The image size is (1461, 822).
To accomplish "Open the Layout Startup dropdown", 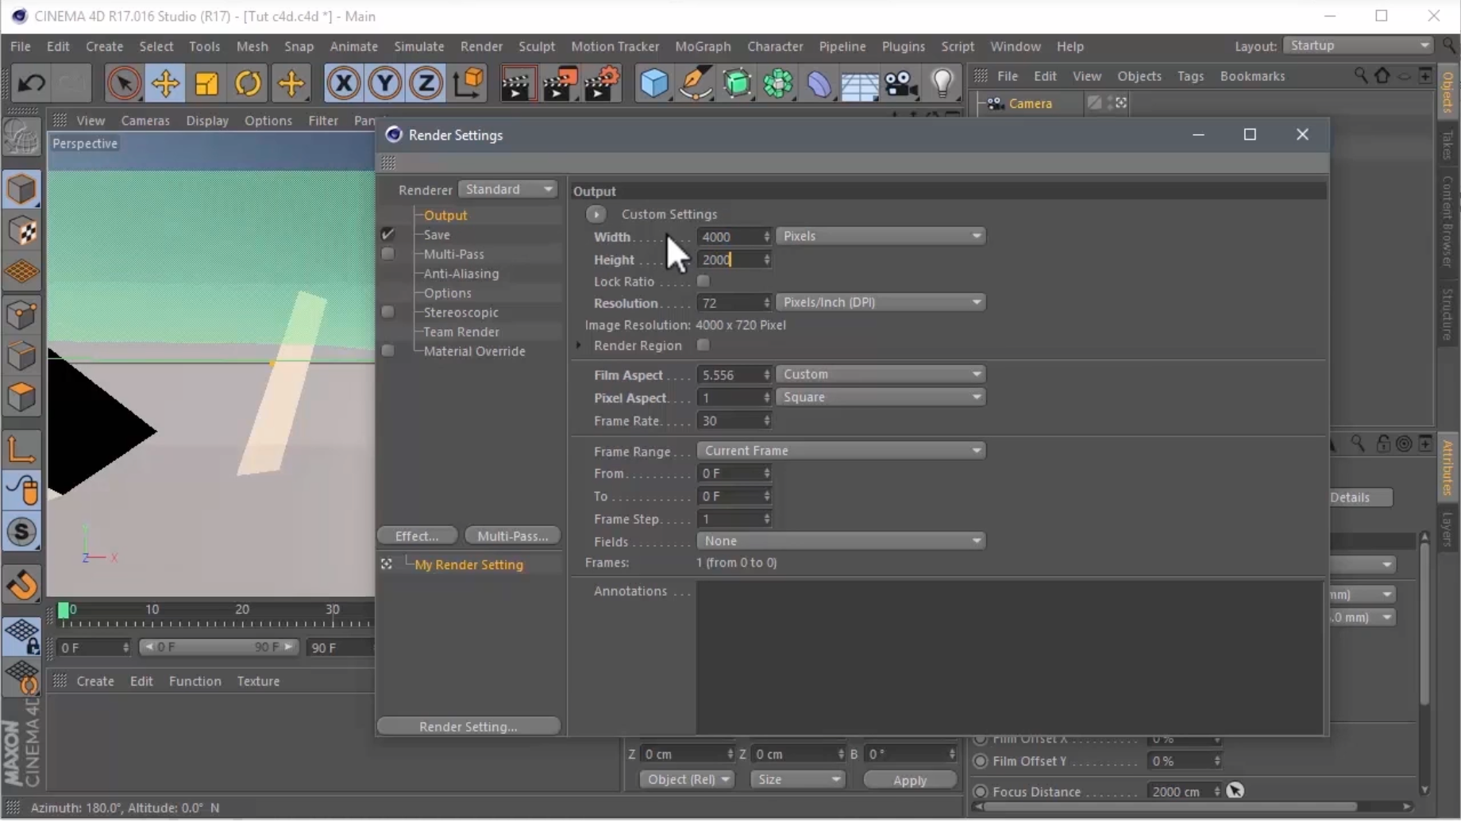I will 1359,46.
